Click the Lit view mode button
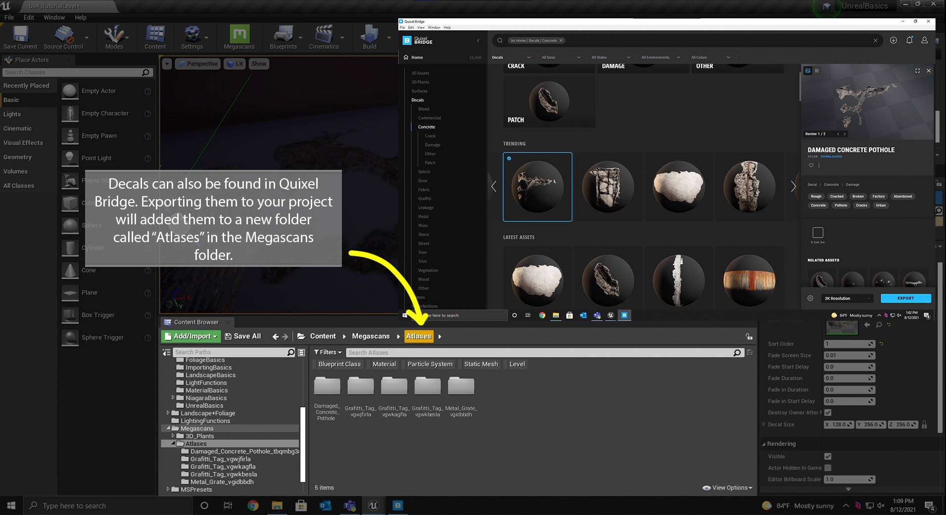The image size is (946, 515). click(235, 64)
